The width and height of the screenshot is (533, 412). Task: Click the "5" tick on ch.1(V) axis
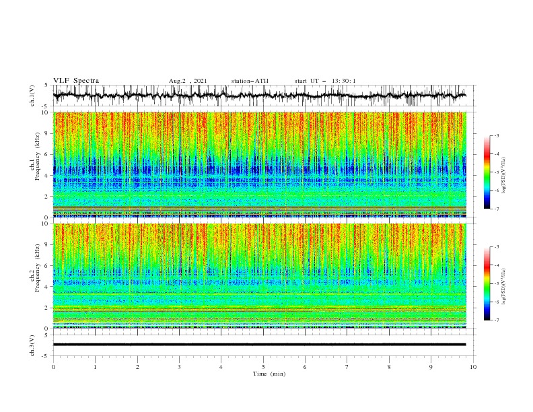(x=47, y=85)
